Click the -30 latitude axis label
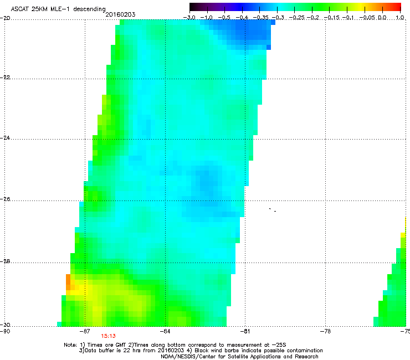The image size is (410, 360). [5, 325]
